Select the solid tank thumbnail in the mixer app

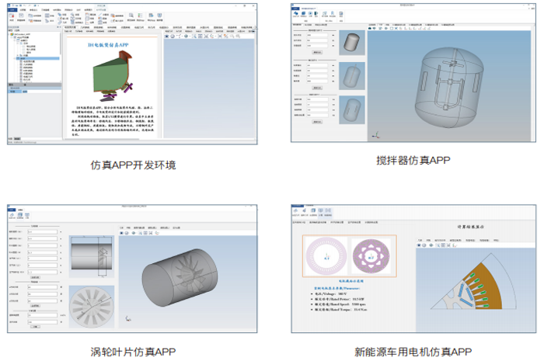point(352,43)
